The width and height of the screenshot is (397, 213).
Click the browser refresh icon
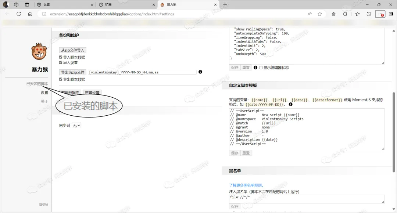pyautogui.click(x=19, y=14)
